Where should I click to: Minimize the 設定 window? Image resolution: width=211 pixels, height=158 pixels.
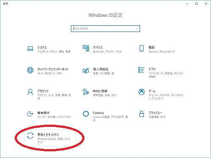187,4
